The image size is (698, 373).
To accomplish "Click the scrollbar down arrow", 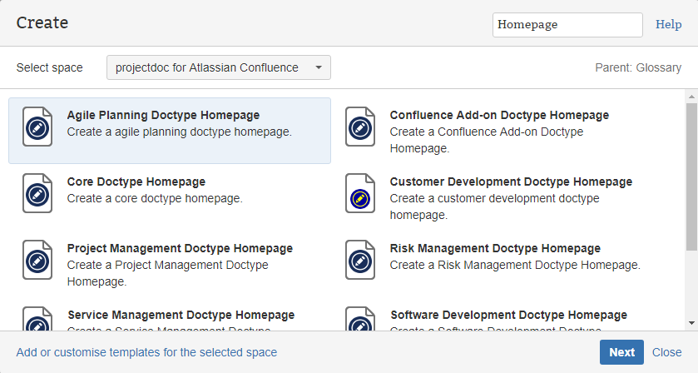I will click(x=691, y=323).
